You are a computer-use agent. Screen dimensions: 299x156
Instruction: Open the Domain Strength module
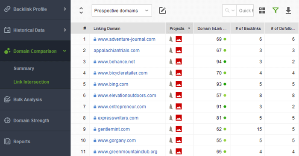click(x=35, y=121)
